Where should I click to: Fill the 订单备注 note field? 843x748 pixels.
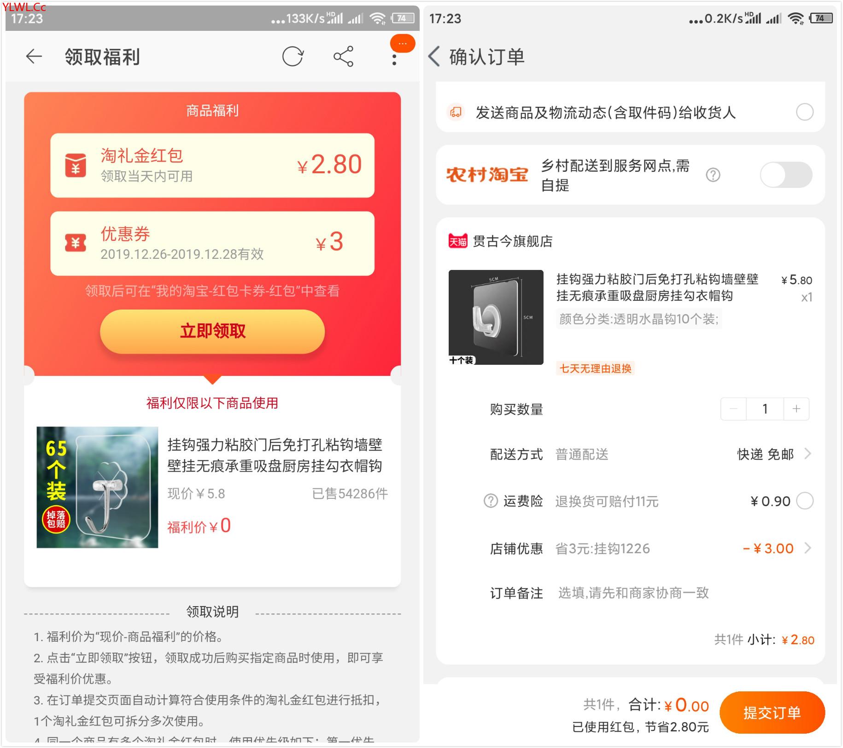[x=633, y=593]
